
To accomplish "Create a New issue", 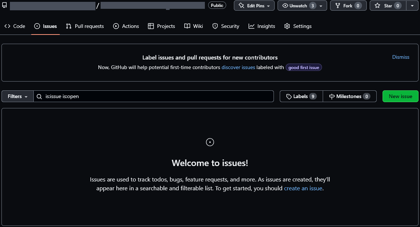I will (401, 96).
